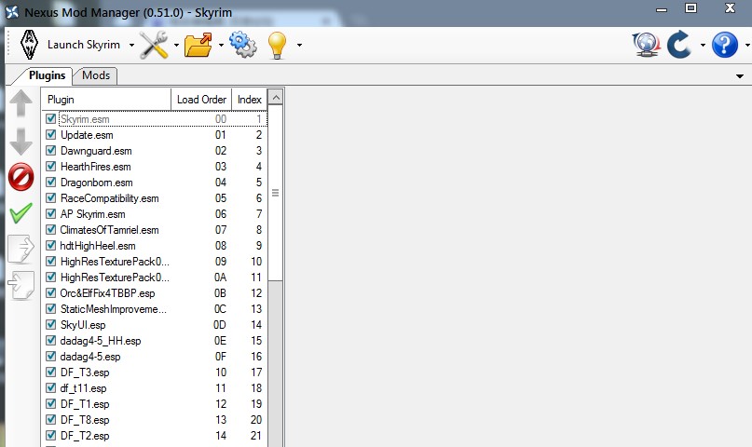
Task: Click the Nexus Mod Manager title bar icon
Action: [x=12, y=12]
